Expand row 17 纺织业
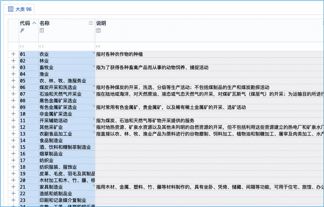Viewport: 324px width, 207px height. click(13, 161)
